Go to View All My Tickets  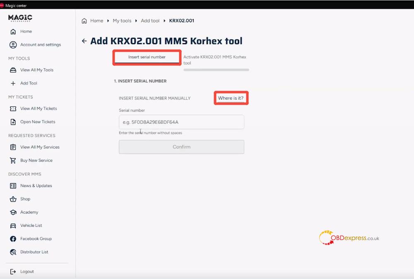click(39, 108)
